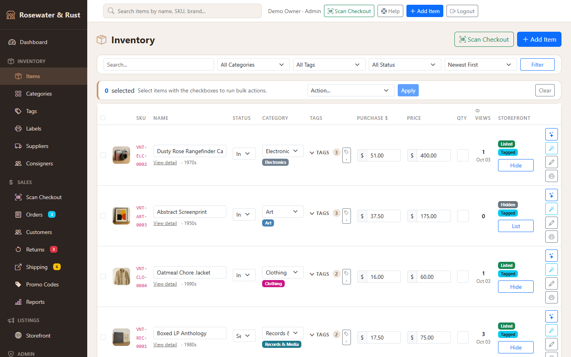Click the sparkle AI icon for Dusty Rose Rangefinder
The image size is (571, 357).
(x=552, y=134)
